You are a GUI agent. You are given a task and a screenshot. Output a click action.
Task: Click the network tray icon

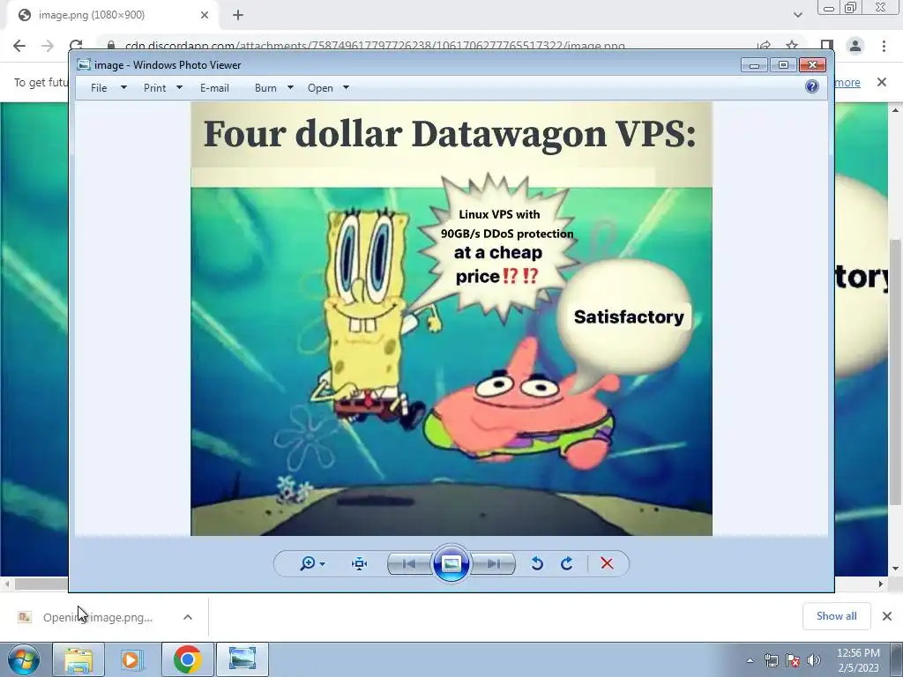771,660
